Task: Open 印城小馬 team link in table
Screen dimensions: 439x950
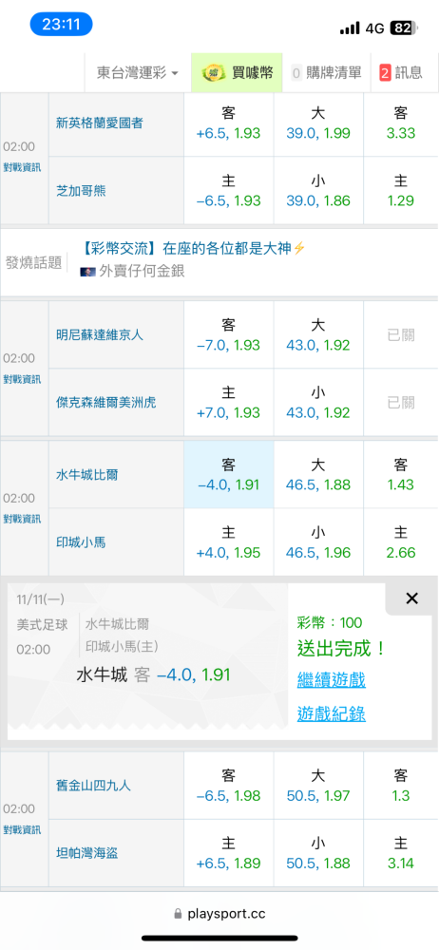Action: pyautogui.click(x=81, y=542)
